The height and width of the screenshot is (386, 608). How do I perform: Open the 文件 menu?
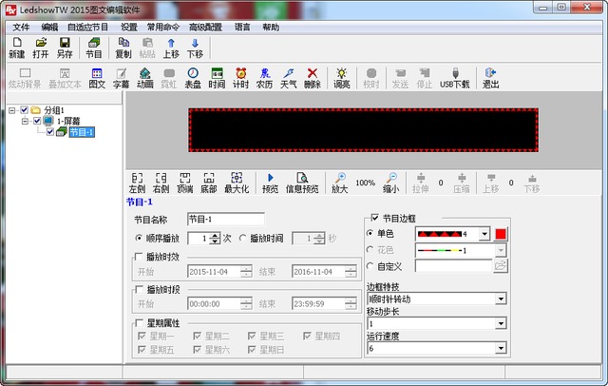pyautogui.click(x=21, y=28)
